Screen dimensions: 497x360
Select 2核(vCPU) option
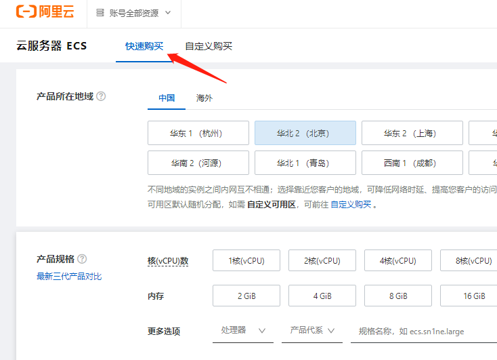point(322,260)
